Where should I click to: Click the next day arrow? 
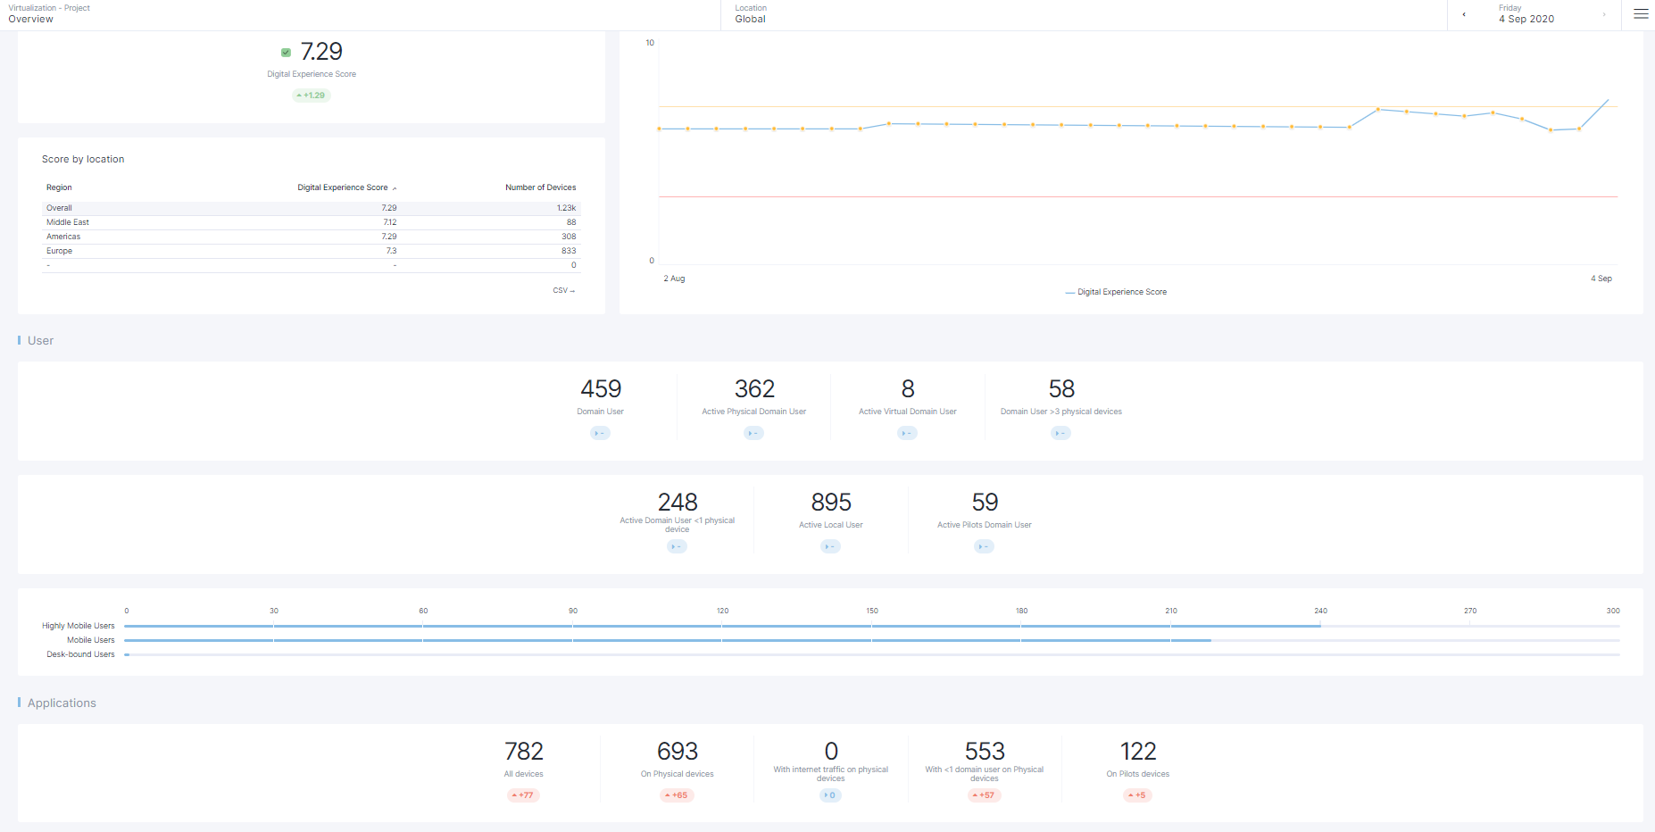(1604, 14)
